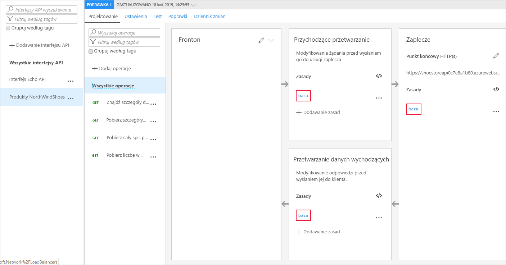Click Dodawanie zasad in Przetwarzanie danych wychodzących
506x265 pixels.
pyautogui.click(x=321, y=232)
